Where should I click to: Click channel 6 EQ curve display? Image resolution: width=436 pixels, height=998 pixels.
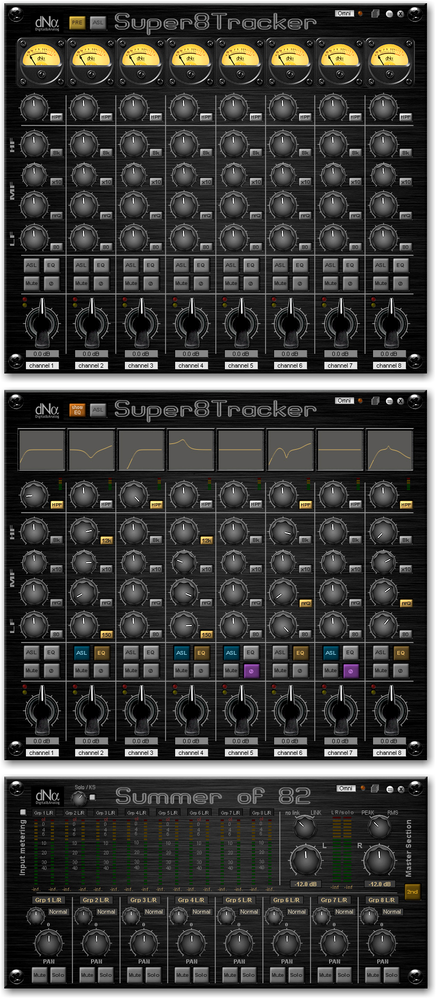(x=290, y=450)
